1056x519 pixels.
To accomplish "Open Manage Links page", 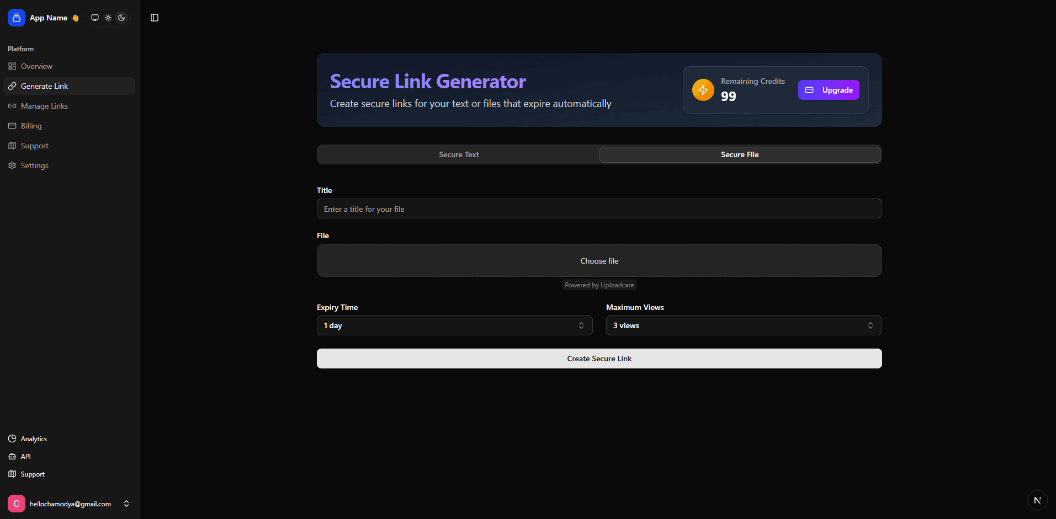I will pos(69,106).
